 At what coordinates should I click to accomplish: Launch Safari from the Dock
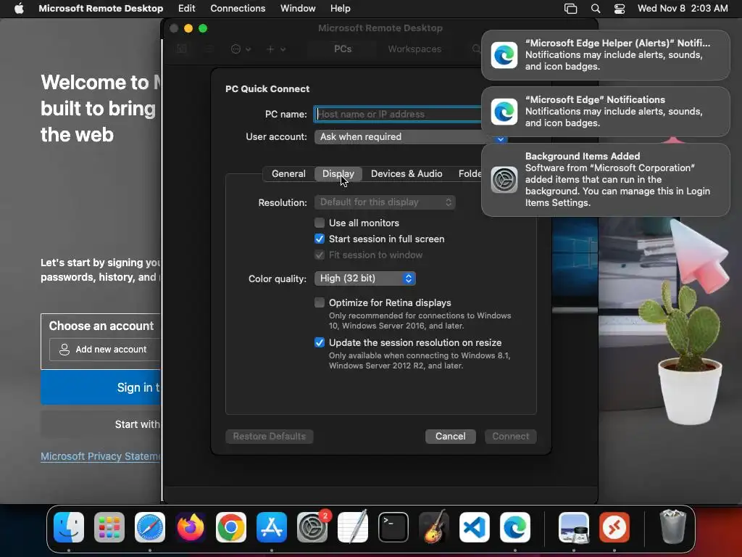[150, 527]
